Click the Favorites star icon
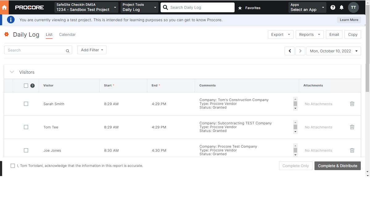Image resolution: width=370 pixels, height=208 pixels. click(x=240, y=8)
